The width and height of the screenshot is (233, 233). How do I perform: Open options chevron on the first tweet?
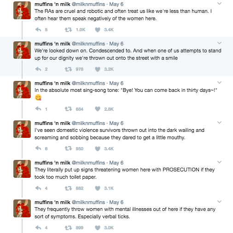(219, 4)
